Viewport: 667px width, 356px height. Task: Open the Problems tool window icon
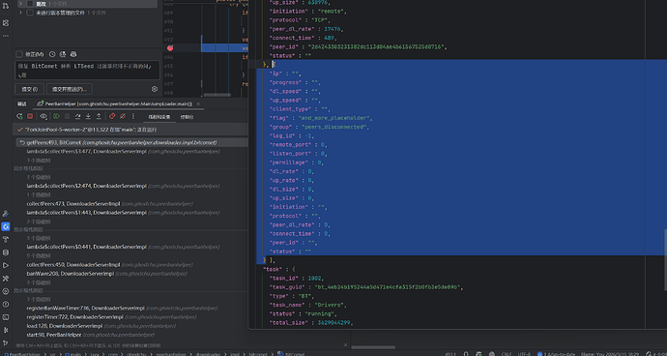pyautogui.click(x=6, y=304)
